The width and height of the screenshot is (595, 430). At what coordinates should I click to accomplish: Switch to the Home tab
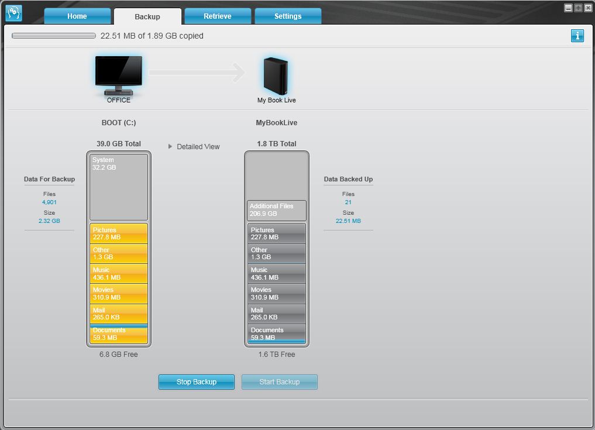[x=77, y=16]
